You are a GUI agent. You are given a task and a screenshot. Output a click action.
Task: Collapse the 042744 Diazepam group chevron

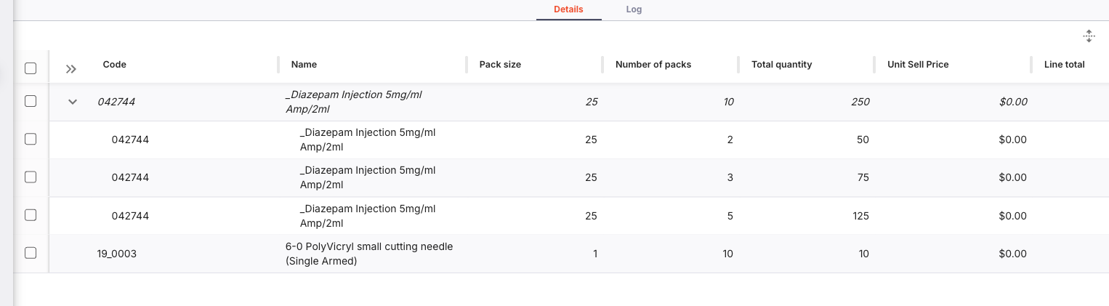(72, 102)
